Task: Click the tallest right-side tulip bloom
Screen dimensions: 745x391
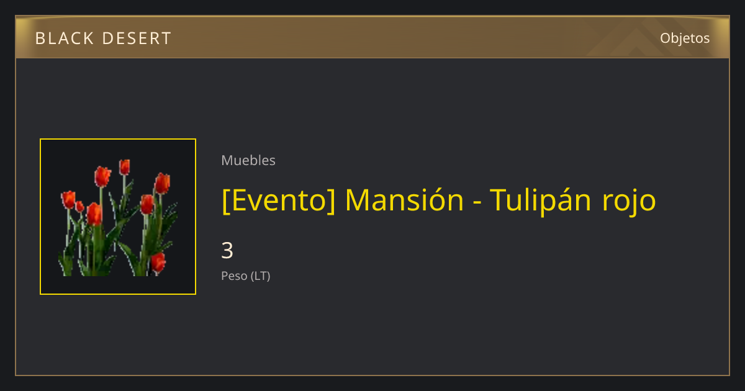Action: click(x=162, y=183)
